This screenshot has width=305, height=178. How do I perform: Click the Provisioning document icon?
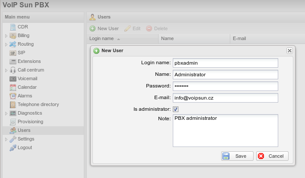[13, 122]
